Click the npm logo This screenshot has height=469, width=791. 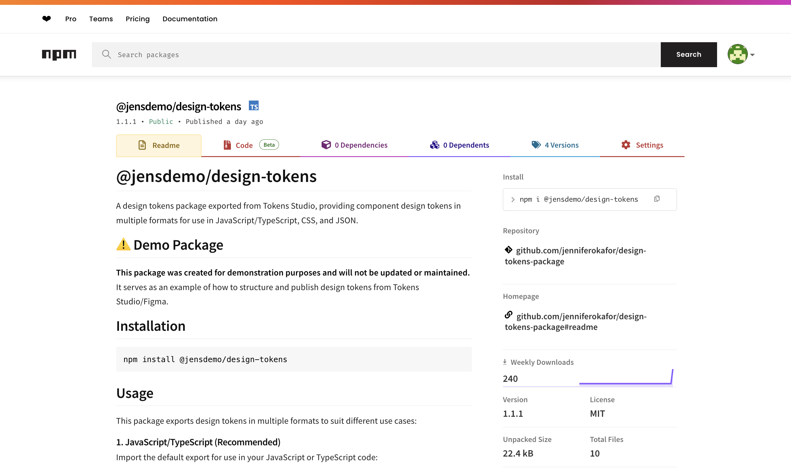(x=59, y=54)
